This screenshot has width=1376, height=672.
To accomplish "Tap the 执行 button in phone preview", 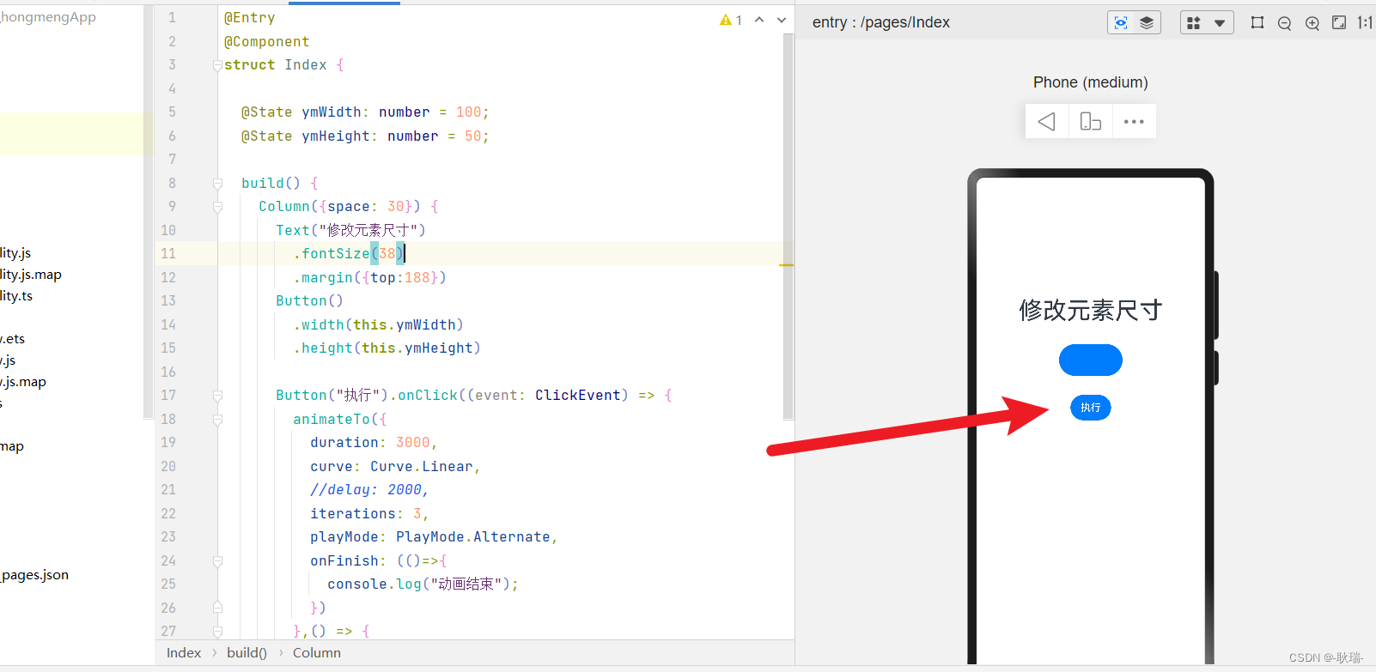I will pyautogui.click(x=1091, y=408).
